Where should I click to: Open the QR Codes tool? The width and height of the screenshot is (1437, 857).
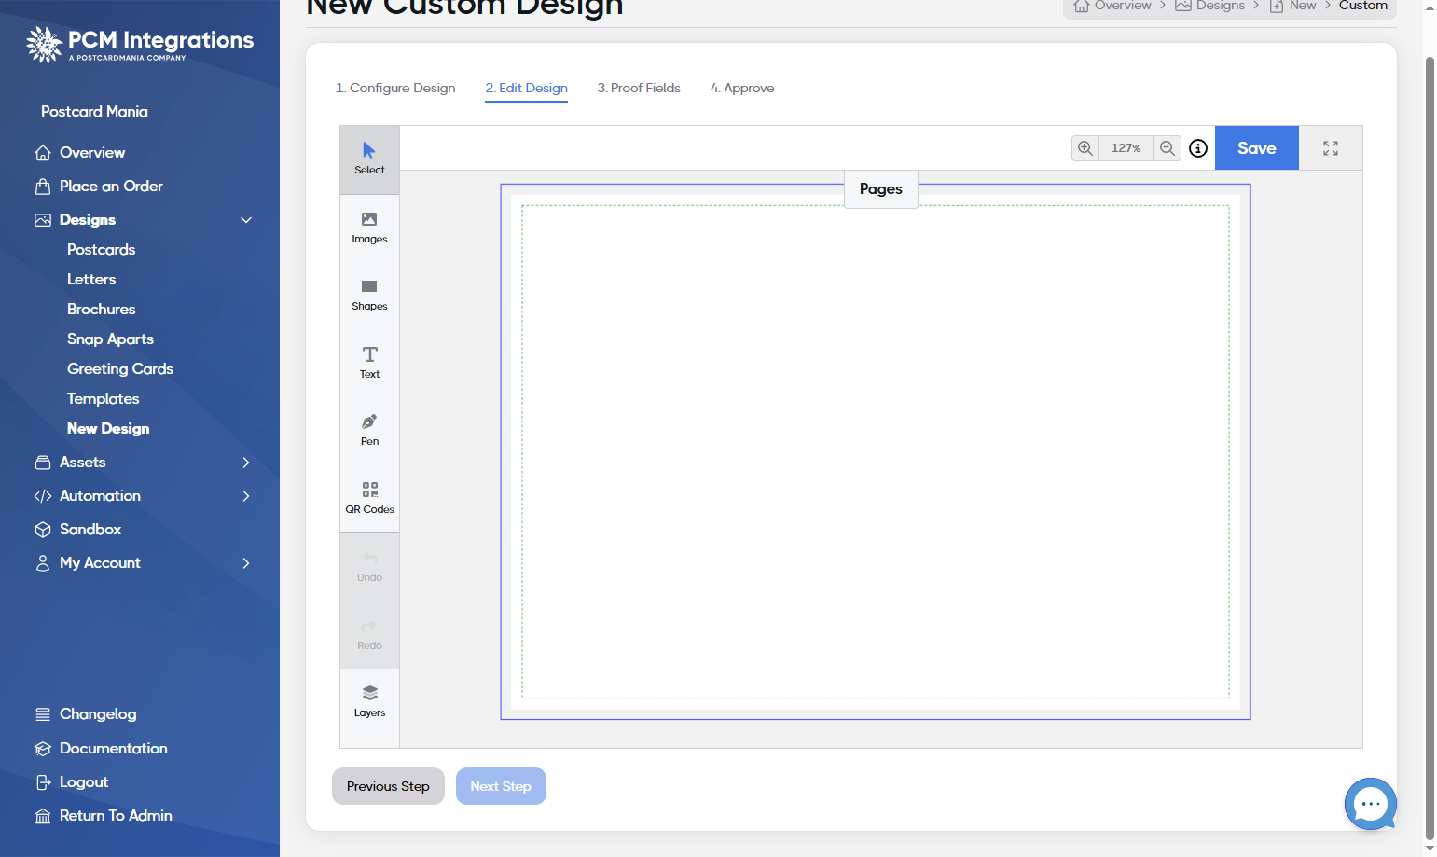point(369,498)
